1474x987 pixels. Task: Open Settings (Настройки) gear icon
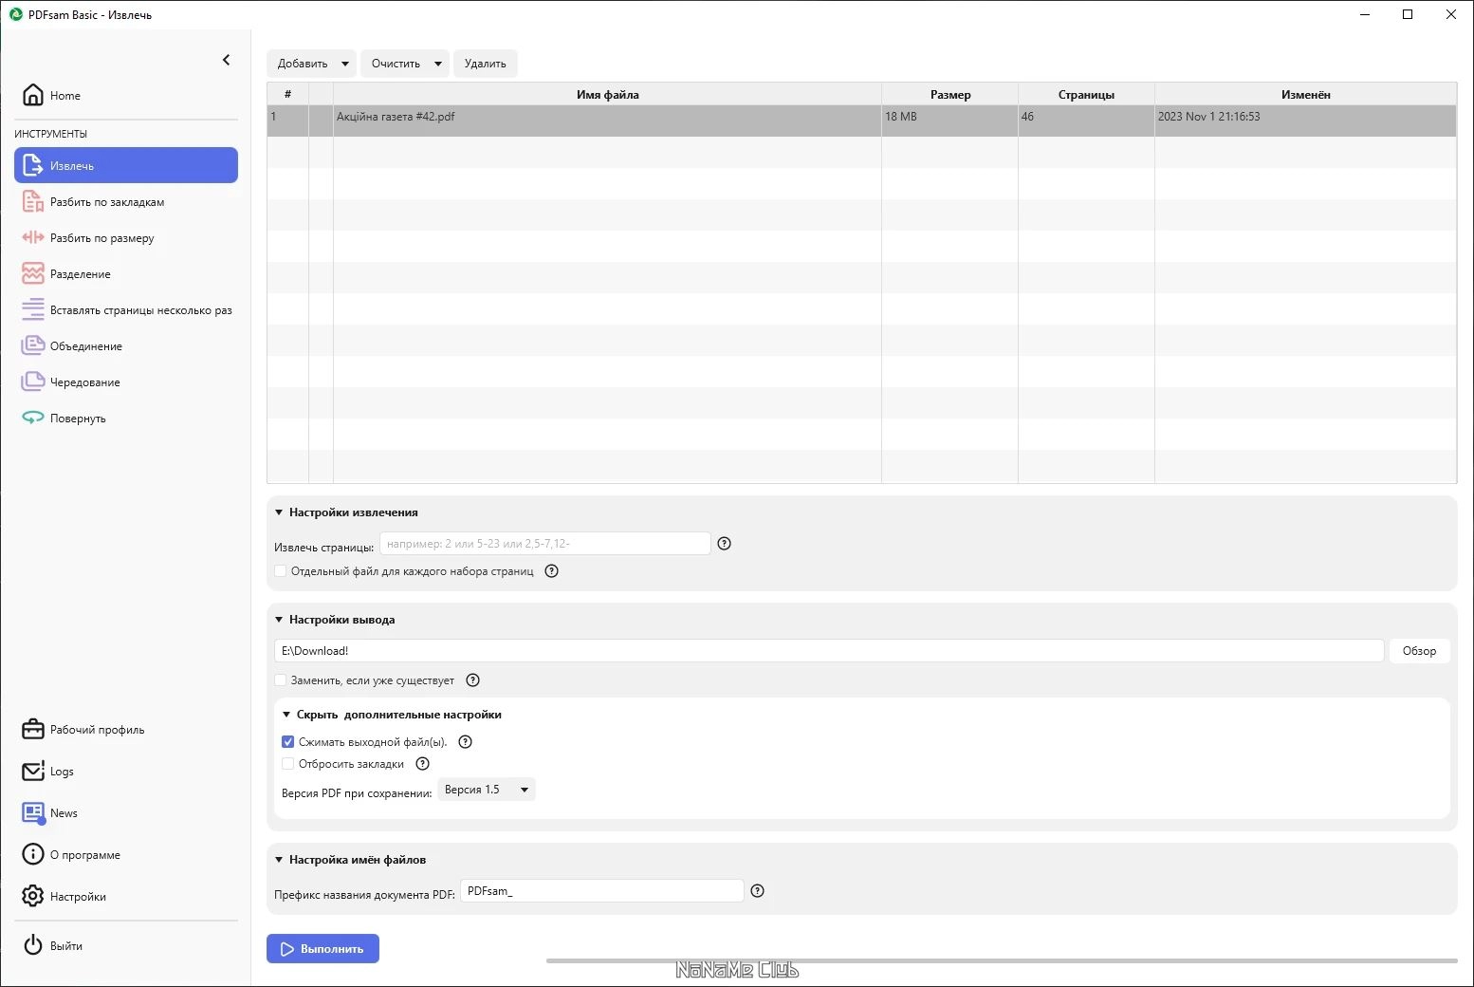click(x=33, y=896)
